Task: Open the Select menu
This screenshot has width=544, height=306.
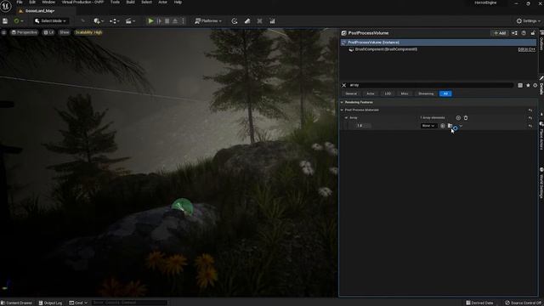Action: [146, 3]
